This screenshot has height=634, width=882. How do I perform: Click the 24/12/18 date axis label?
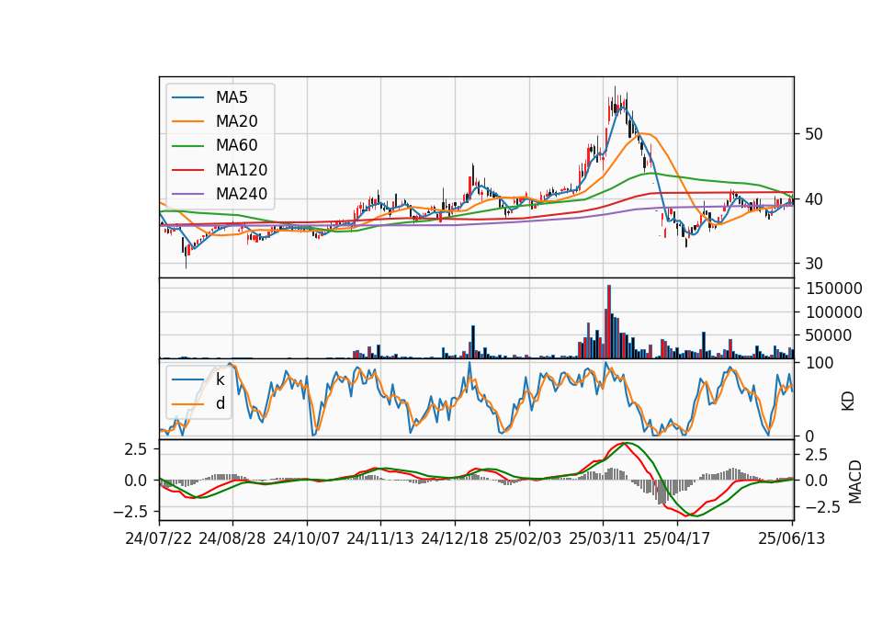tap(455, 539)
